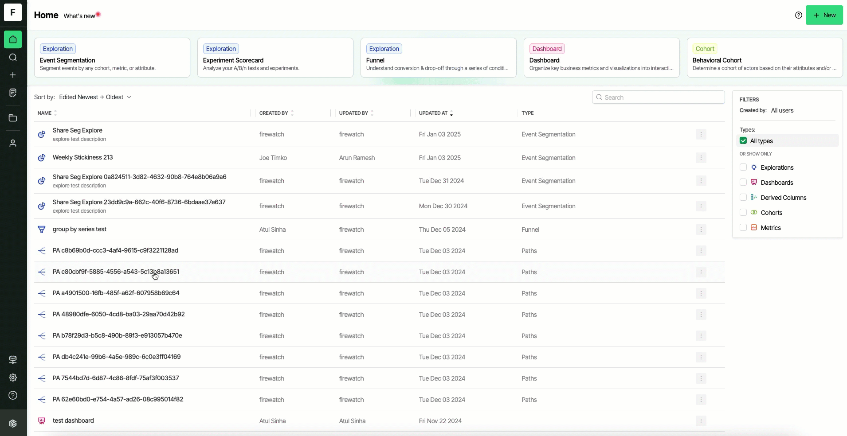Open the help question sidebar icon
Viewport: 847px width, 436px height.
pos(13,395)
